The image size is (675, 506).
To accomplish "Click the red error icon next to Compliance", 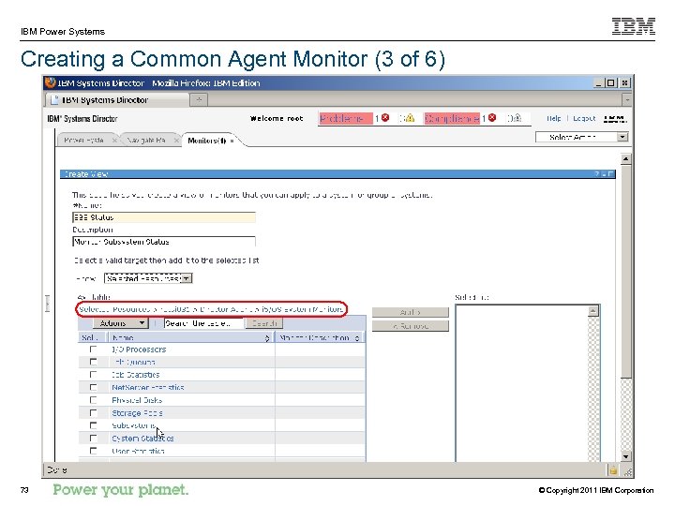I will pos(492,117).
